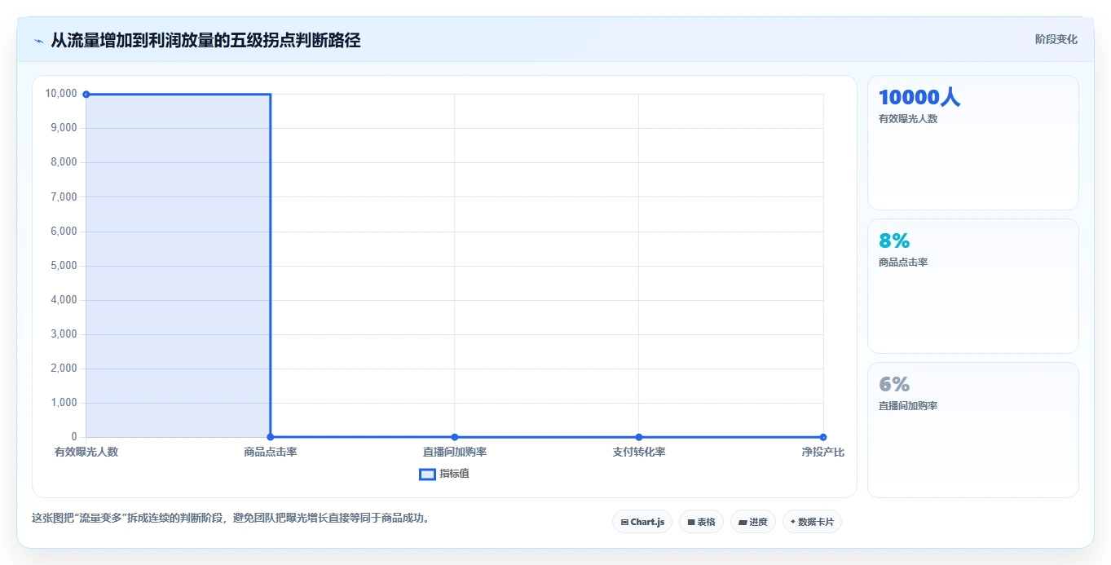Select the 数据卡片 chip
The height and width of the screenshot is (565, 1111).
(812, 522)
